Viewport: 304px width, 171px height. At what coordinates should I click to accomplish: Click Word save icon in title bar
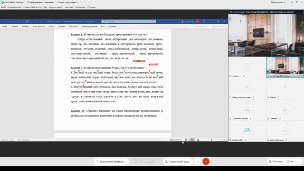(x=27, y=21)
